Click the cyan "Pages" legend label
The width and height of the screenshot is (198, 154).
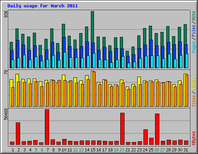pos(194,47)
